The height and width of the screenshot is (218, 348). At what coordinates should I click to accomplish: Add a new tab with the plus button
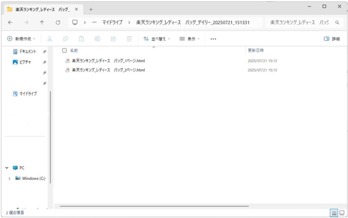tap(91, 9)
